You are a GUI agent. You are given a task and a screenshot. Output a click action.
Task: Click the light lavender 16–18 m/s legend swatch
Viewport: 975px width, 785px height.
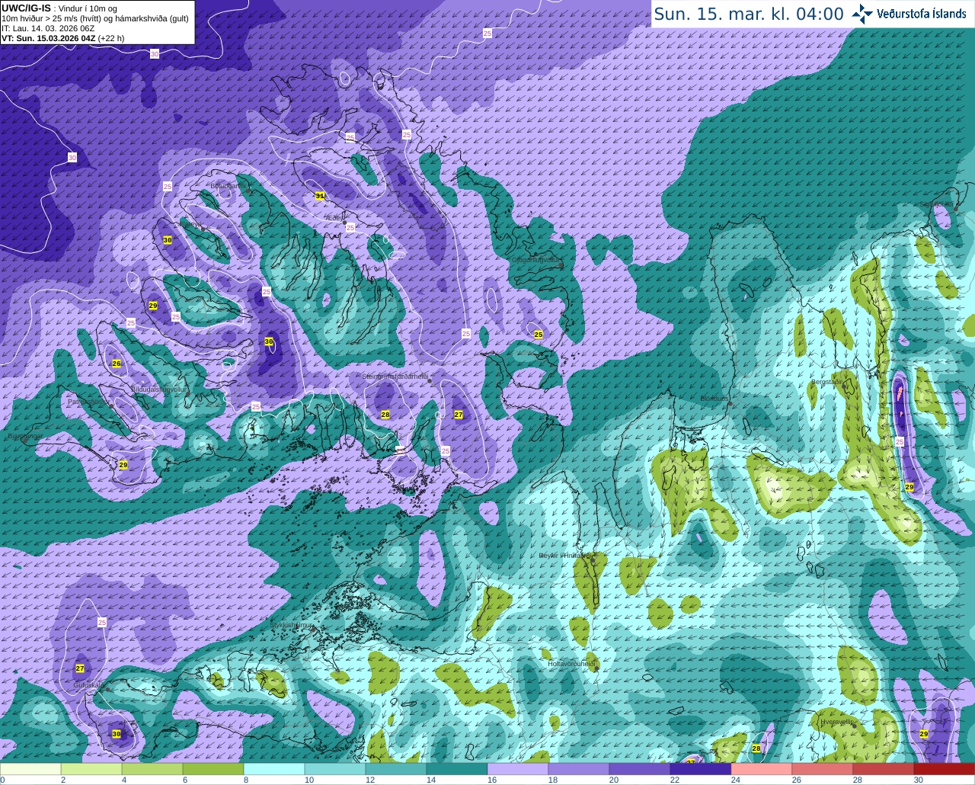point(518,769)
